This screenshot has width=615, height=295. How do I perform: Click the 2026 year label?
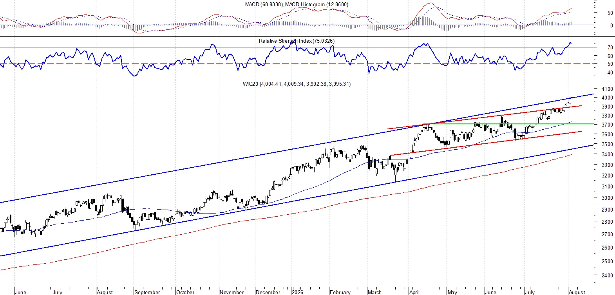(x=297, y=292)
